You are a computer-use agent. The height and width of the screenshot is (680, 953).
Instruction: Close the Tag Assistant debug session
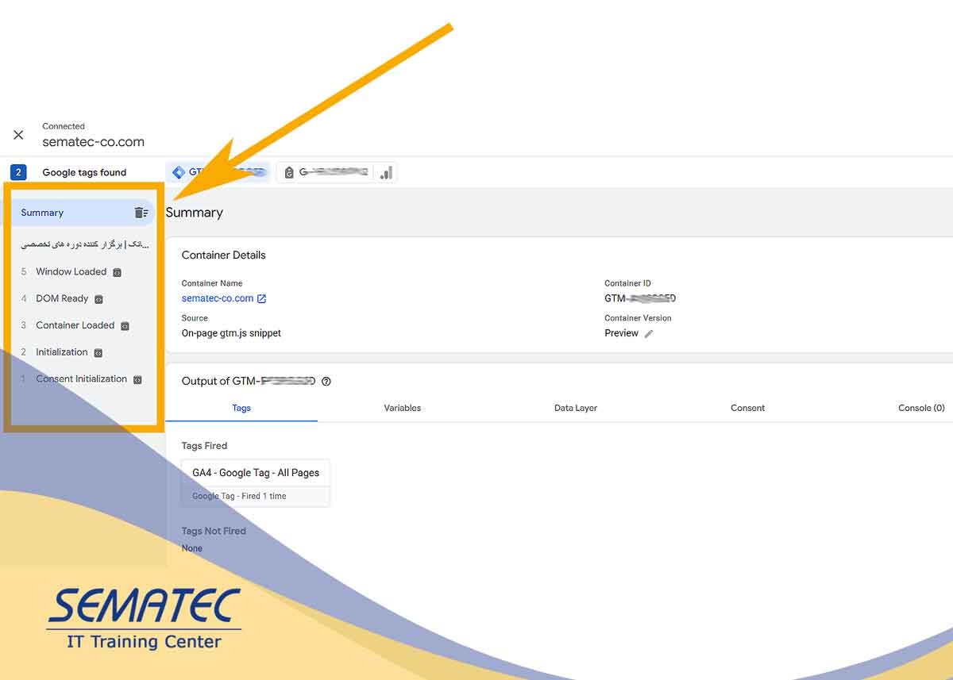(x=18, y=135)
